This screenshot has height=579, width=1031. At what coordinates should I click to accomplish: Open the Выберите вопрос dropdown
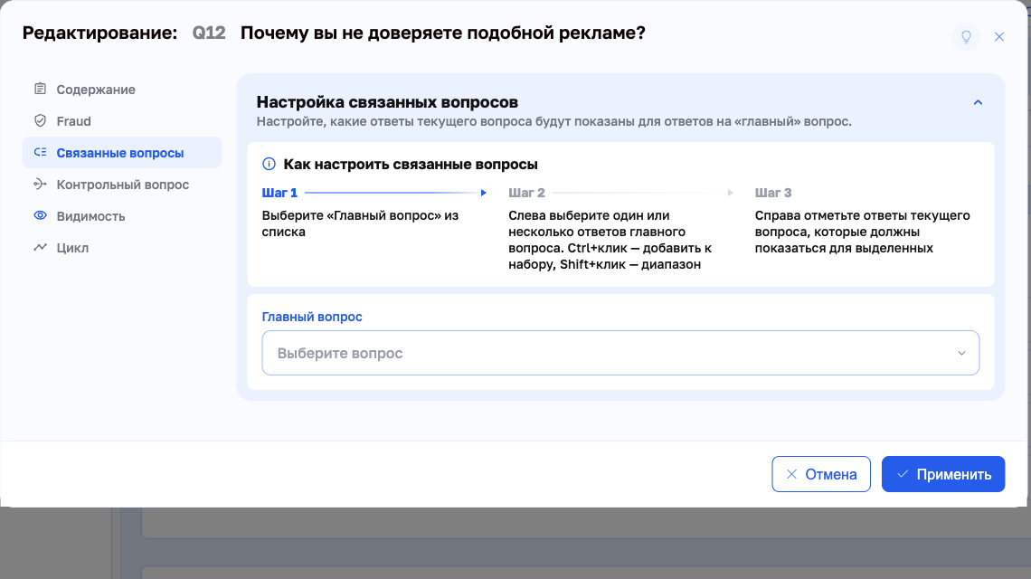pyautogui.click(x=620, y=353)
